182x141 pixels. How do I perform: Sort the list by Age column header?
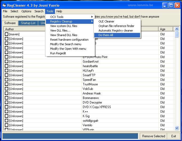(166, 29)
